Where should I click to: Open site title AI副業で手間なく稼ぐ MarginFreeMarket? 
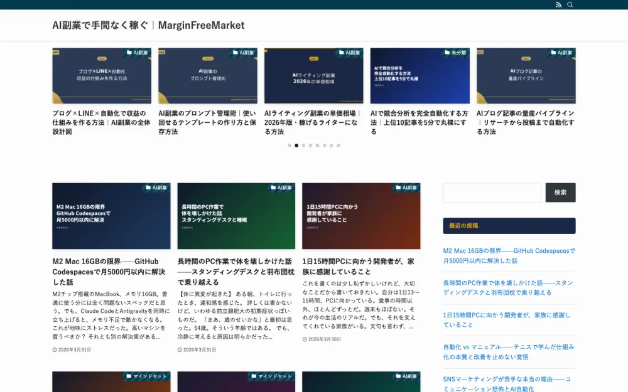click(x=148, y=25)
